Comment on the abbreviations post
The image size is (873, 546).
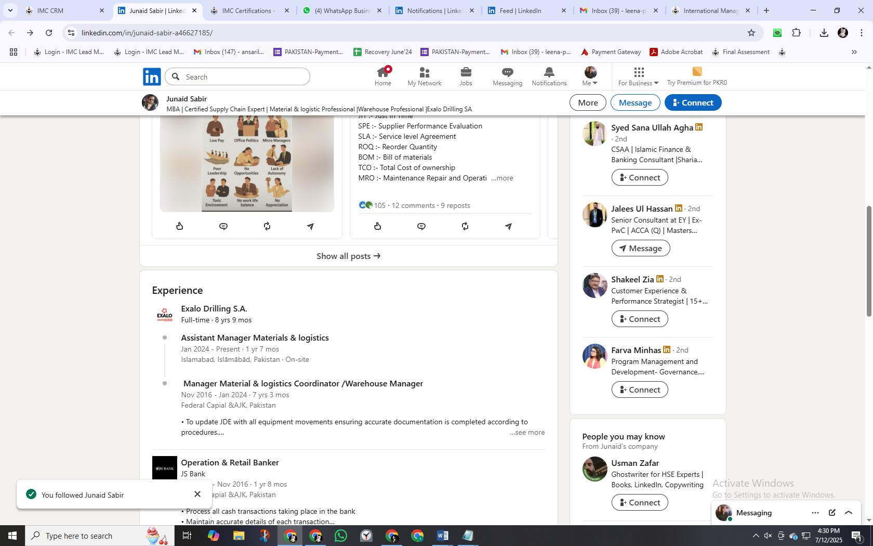pyautogui.click(x=421, y=226)
